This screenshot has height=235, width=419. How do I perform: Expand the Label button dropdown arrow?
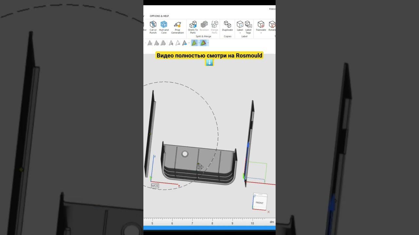click(x=240, y=33)
